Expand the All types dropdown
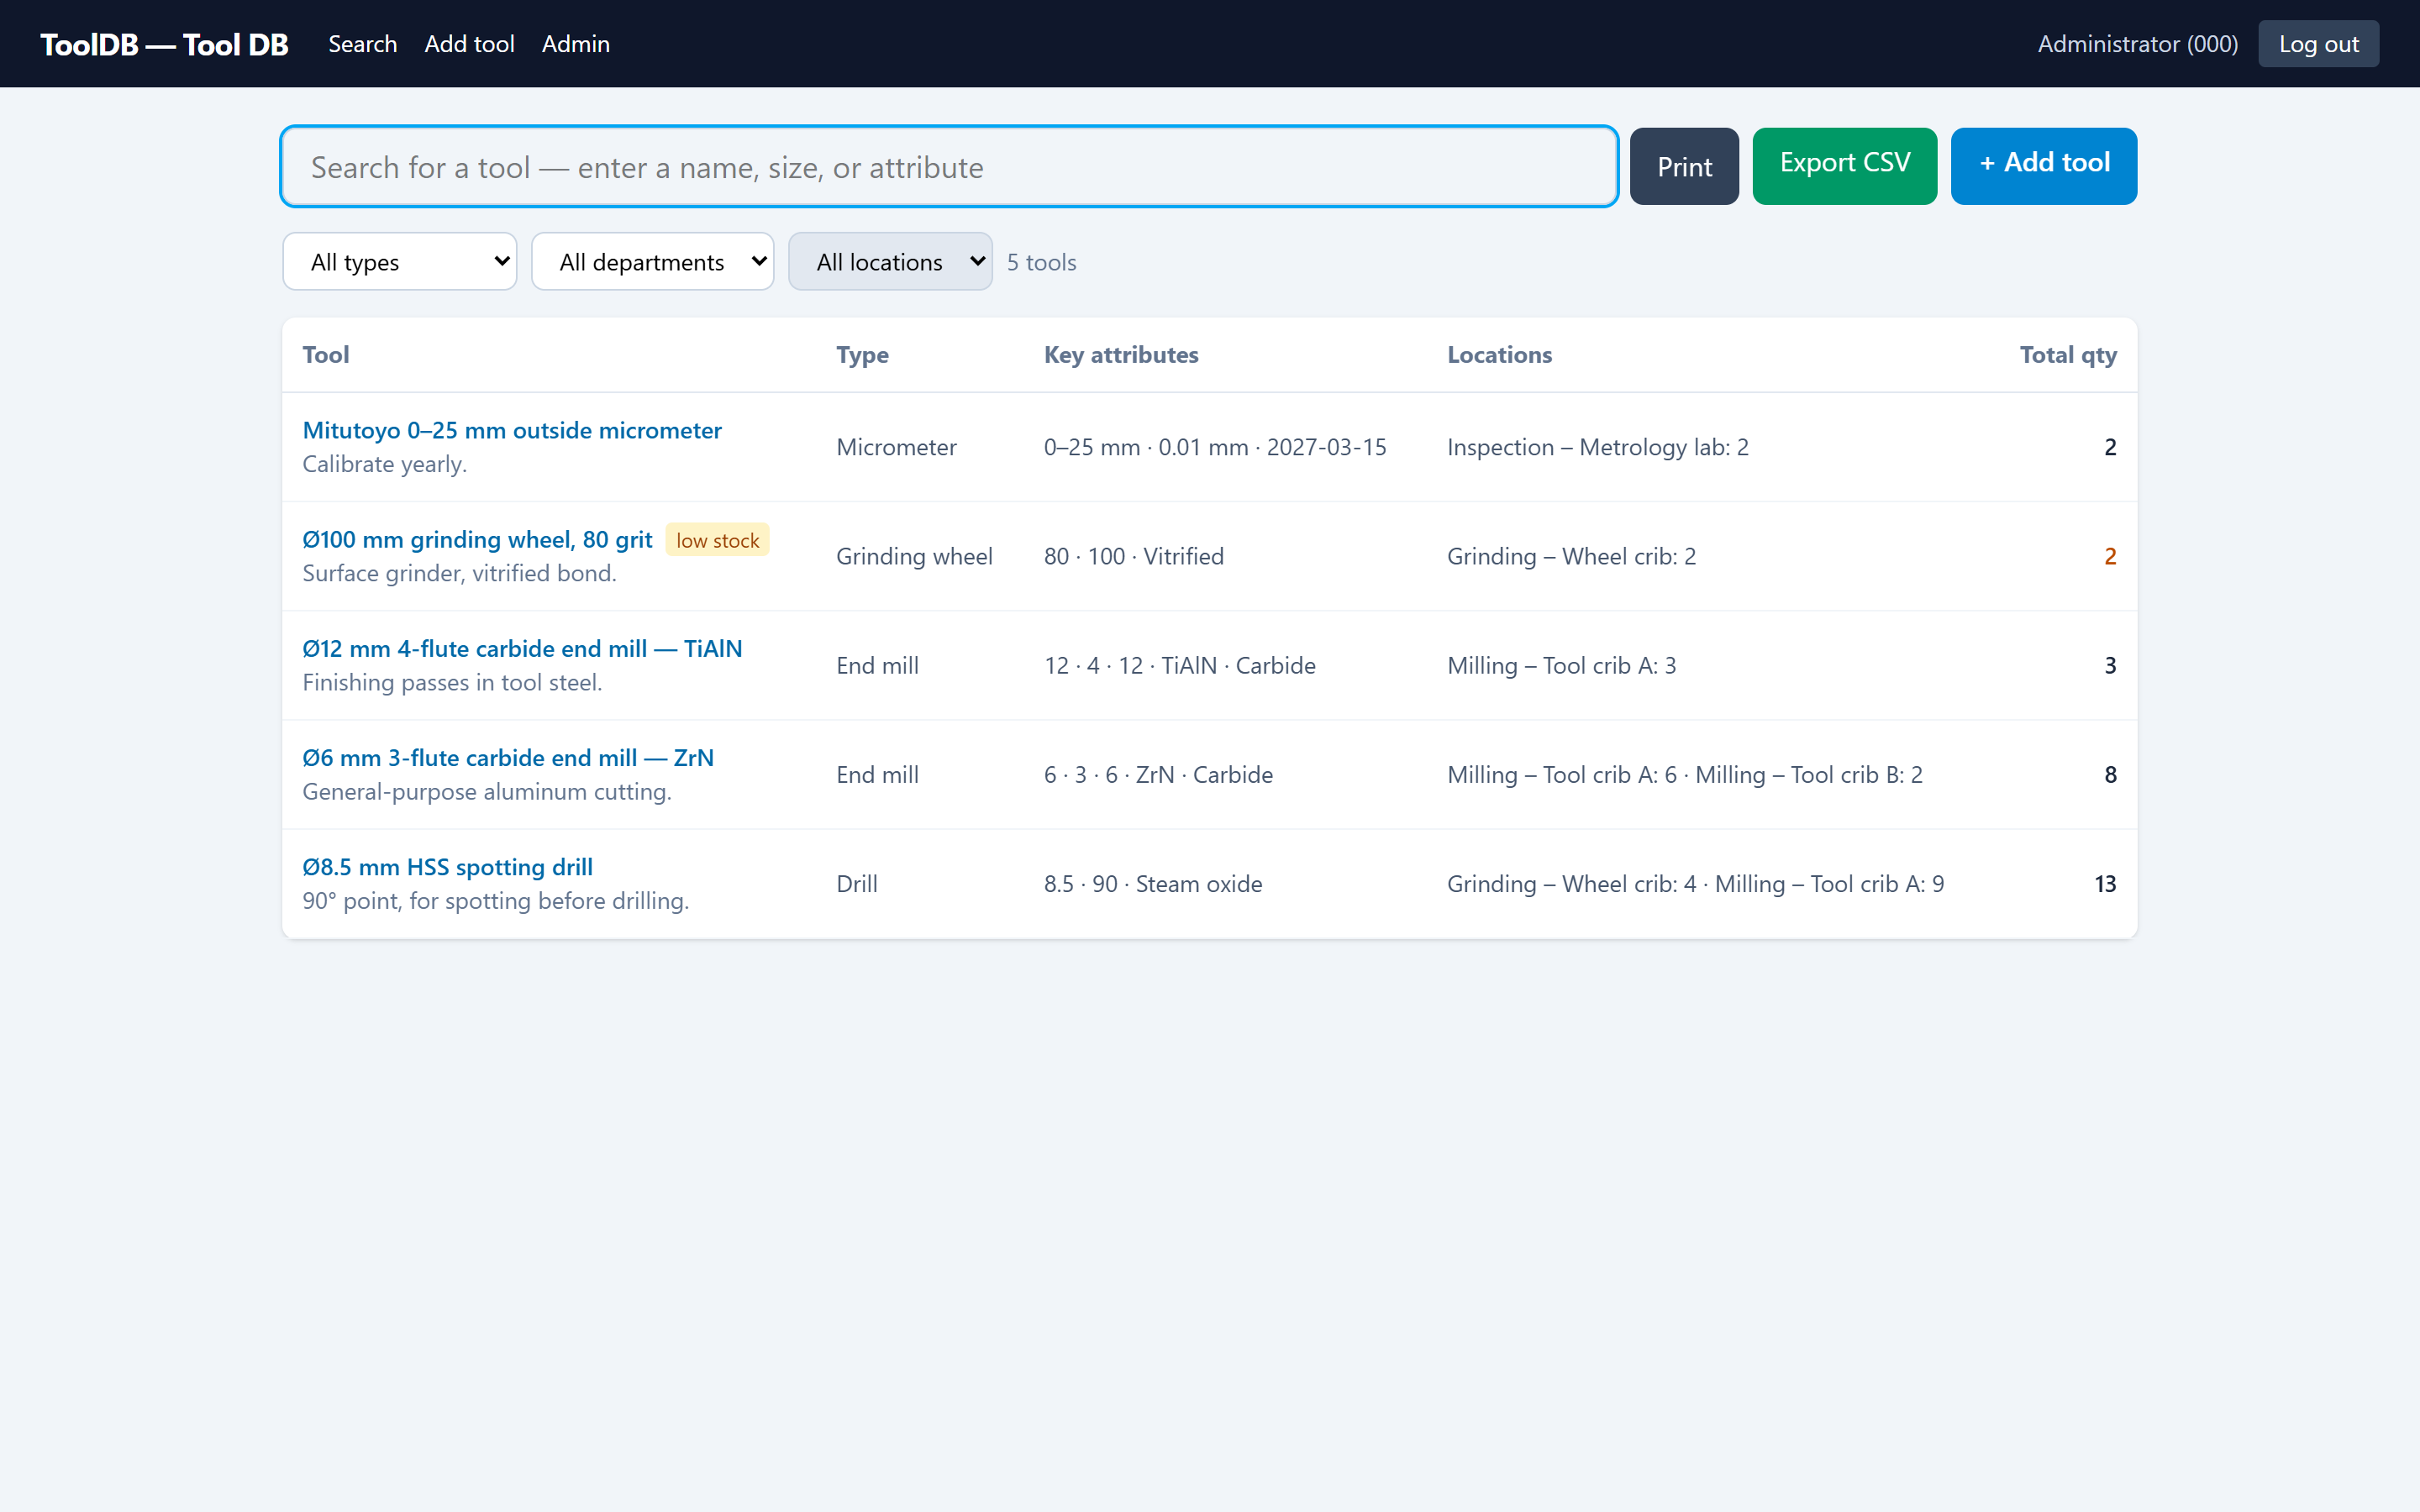This screenshot has width=2420, height=1512. coord(400,262)
